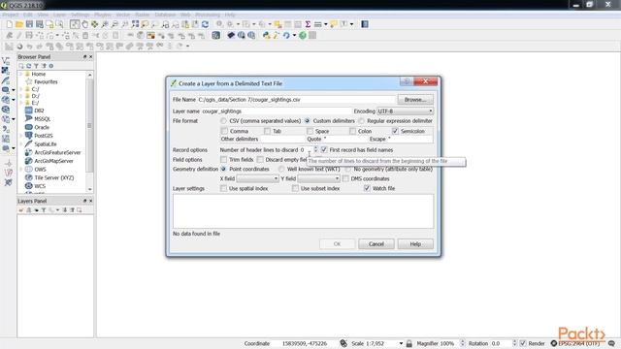Click the Refresh icon in Browser Panel
621x349 pixels.
pos(28,66)
